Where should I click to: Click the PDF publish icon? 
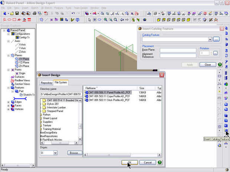(x=46, y=13)
